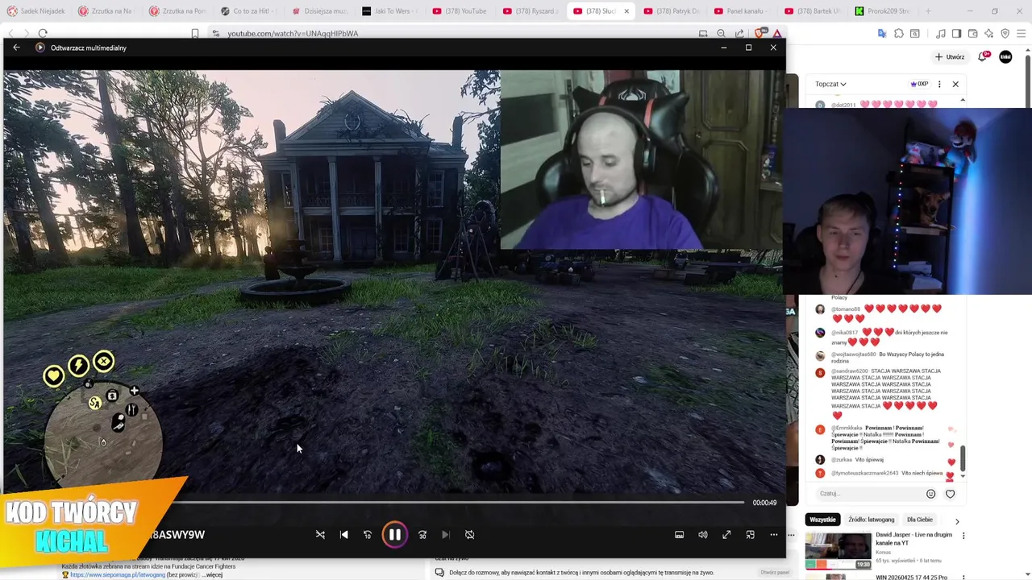Select the Wszystkie filter chip
Screen dimensions: 1032x580
823,520
